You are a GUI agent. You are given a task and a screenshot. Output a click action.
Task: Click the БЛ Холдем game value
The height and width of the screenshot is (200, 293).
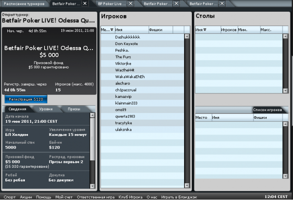(x=17, y=134)
